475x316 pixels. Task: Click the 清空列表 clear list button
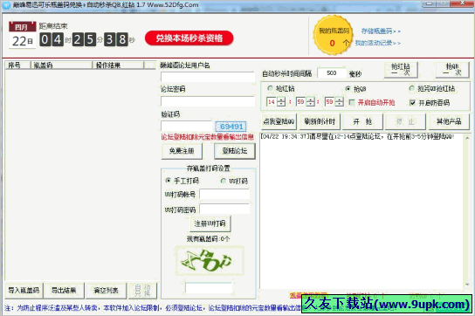coord(106,290)
